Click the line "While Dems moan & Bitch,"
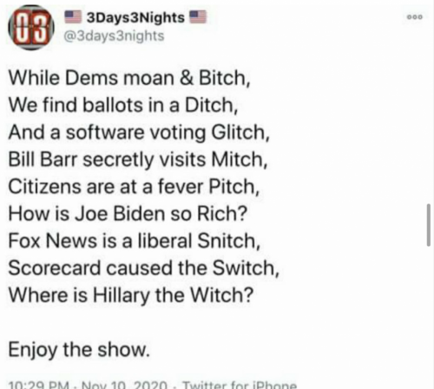The height and width of the screenshot is (389, 434). [129, 78]
